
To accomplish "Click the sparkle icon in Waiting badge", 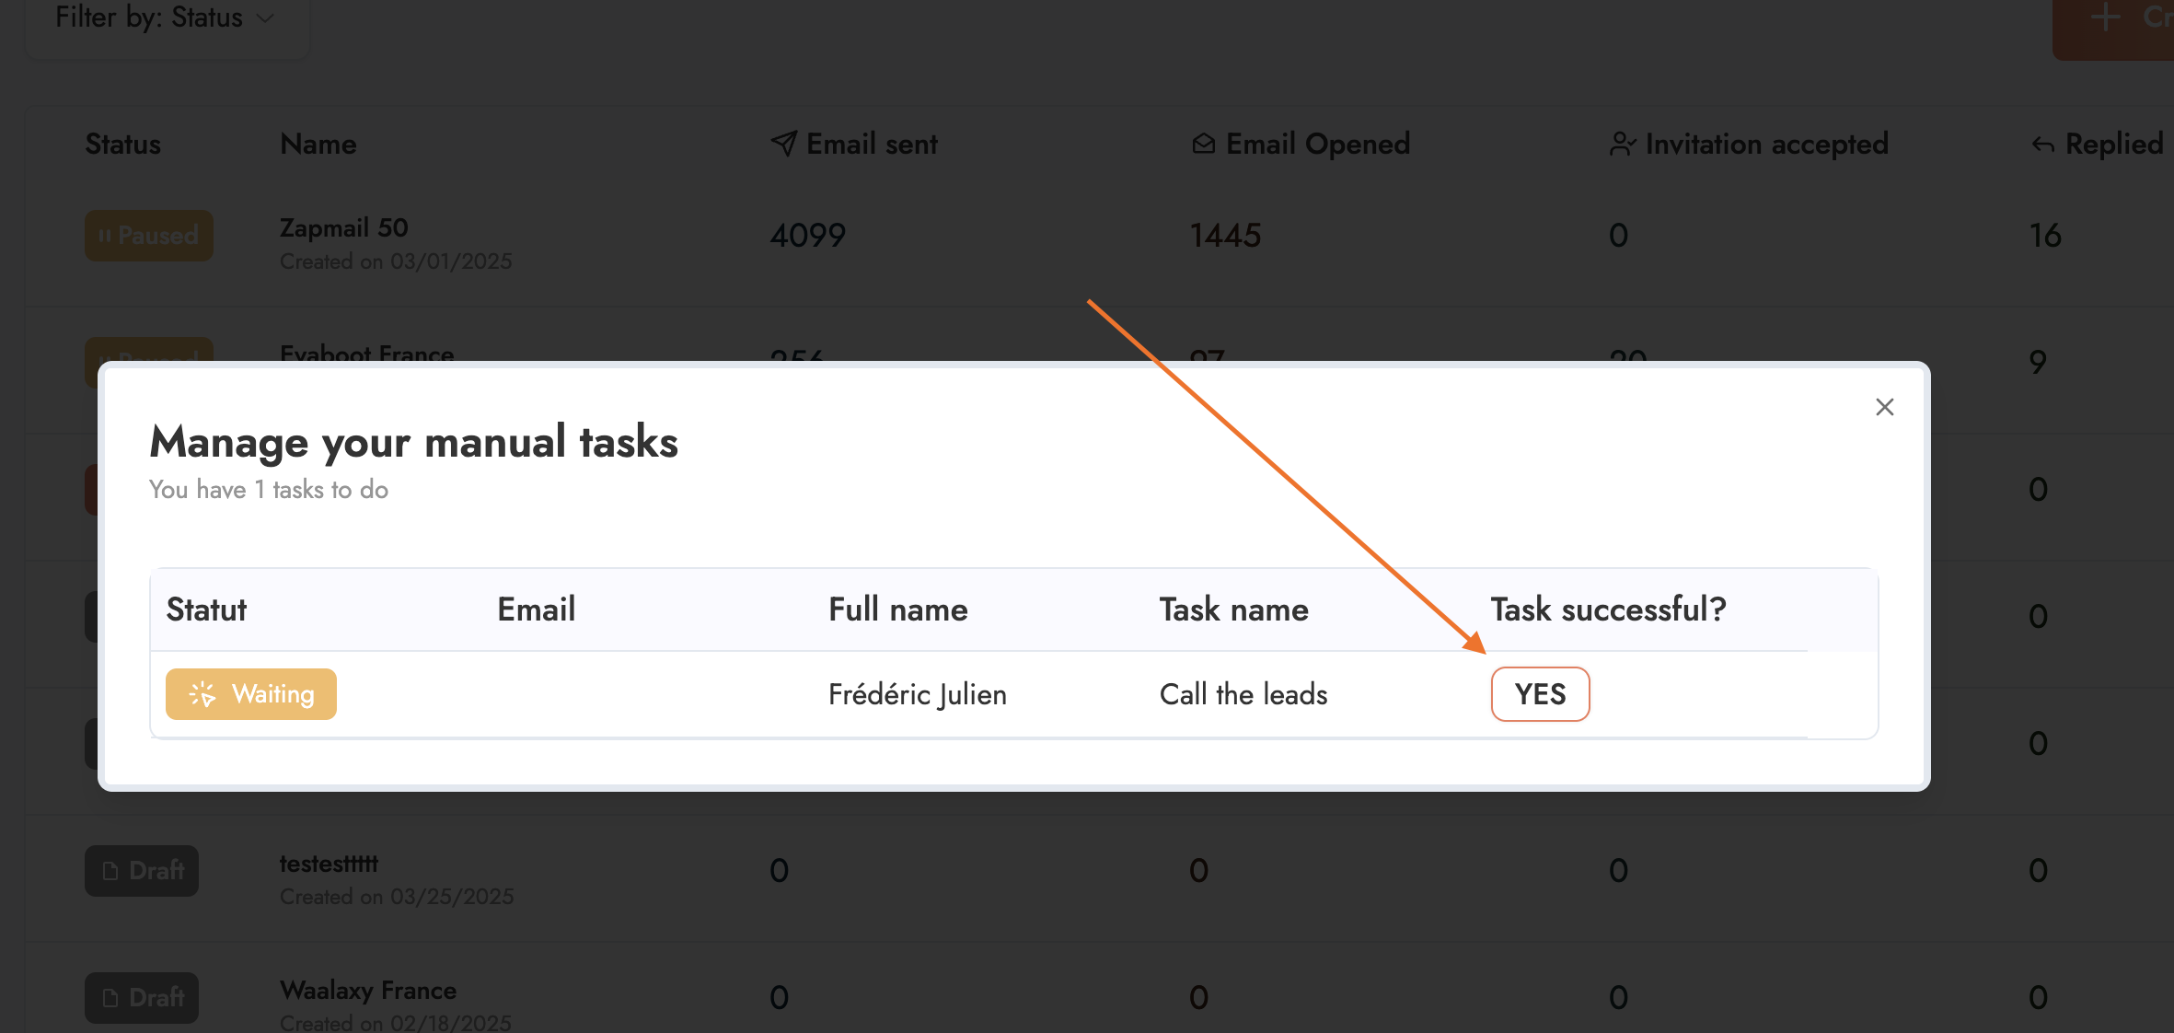I will (x=202, y=694).
